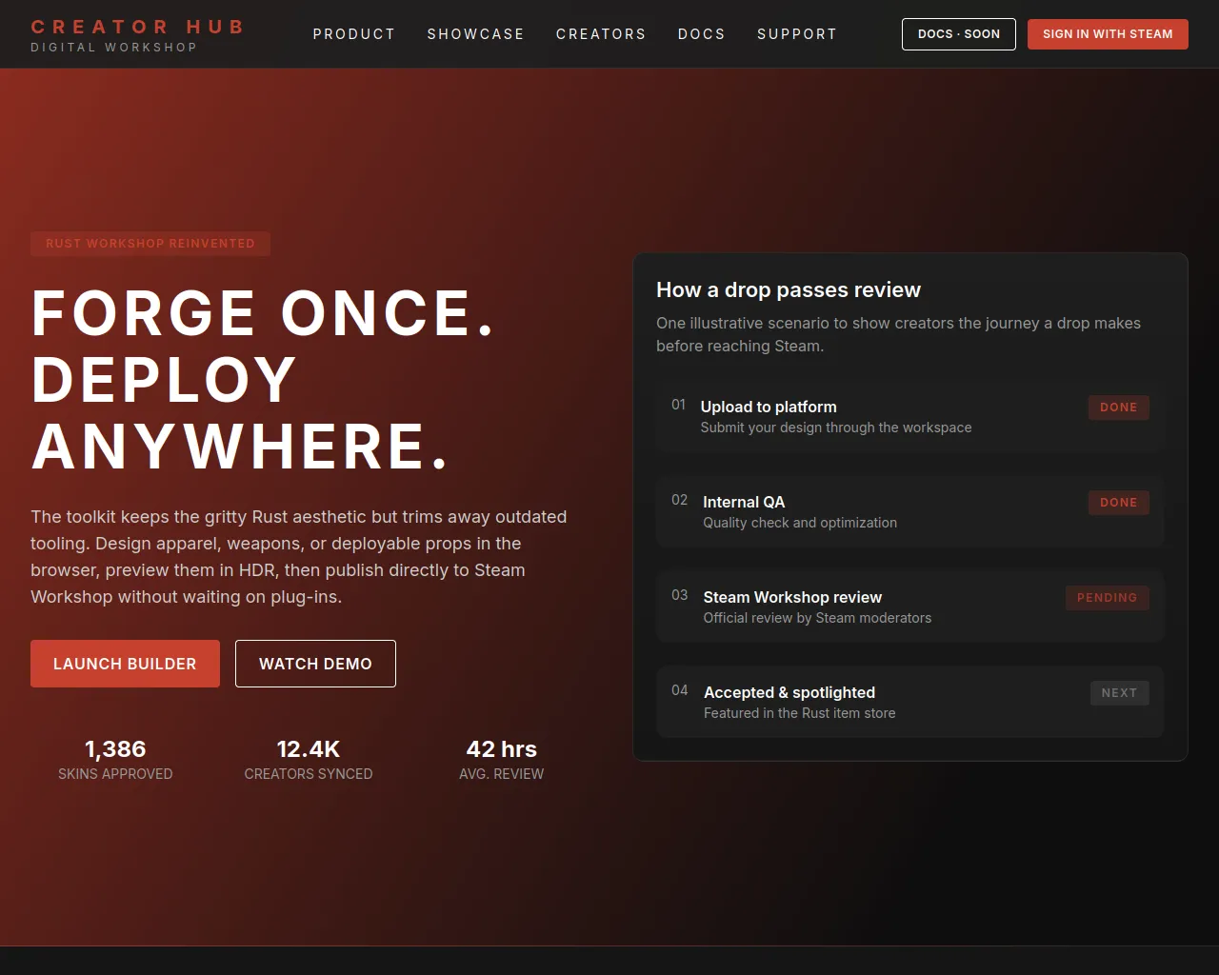This screenshot has width=1219, height=975.
Task: Click the Digital Workshop tagline
Action: coord(114,48)
